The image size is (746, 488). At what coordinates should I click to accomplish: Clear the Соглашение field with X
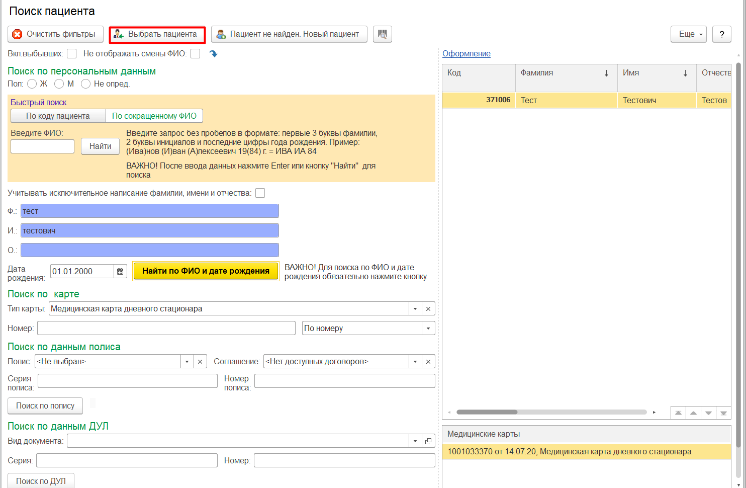coord(428,362)
